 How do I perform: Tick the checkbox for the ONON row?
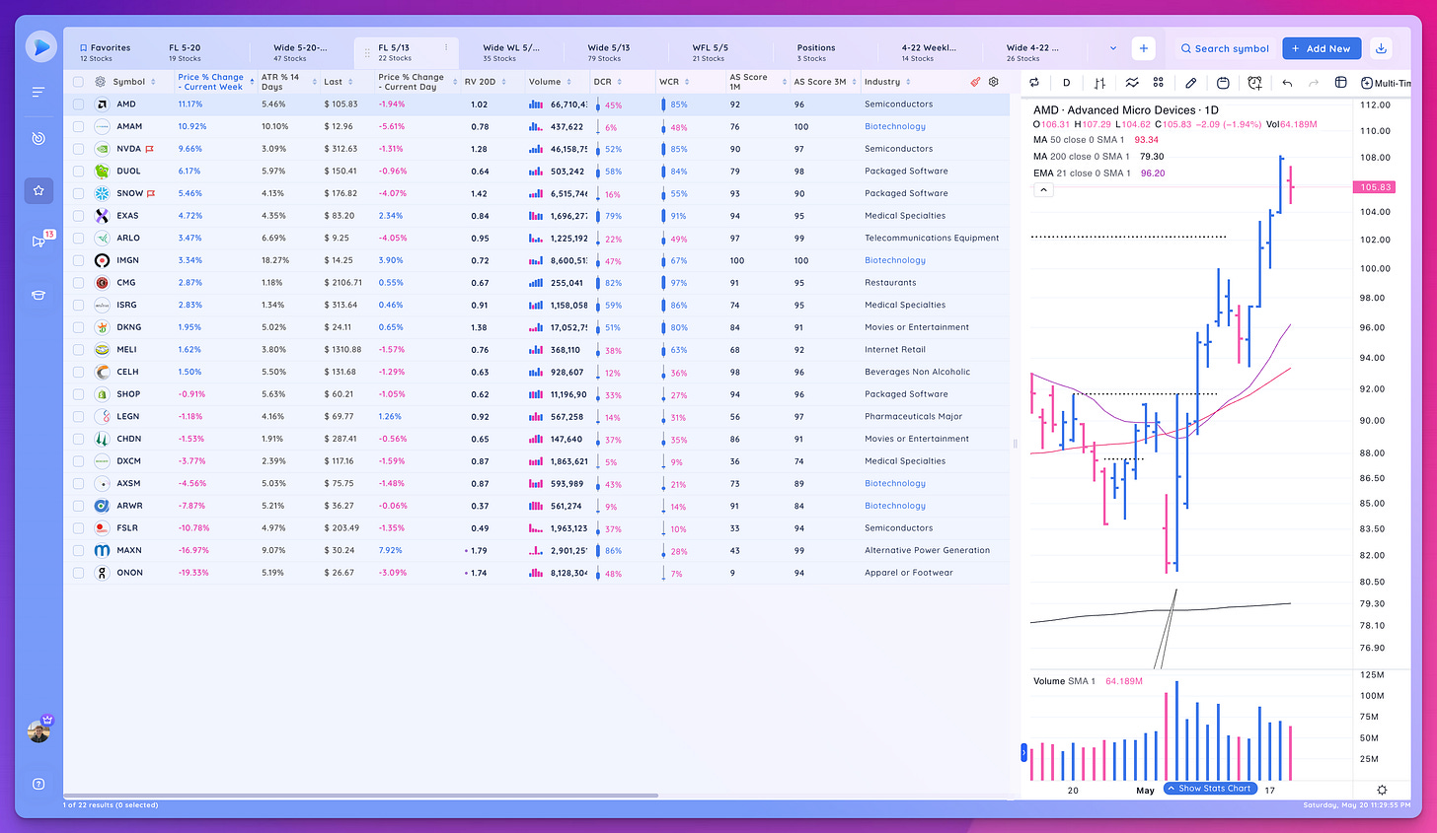pyautogui.click(x=79, y=573)
